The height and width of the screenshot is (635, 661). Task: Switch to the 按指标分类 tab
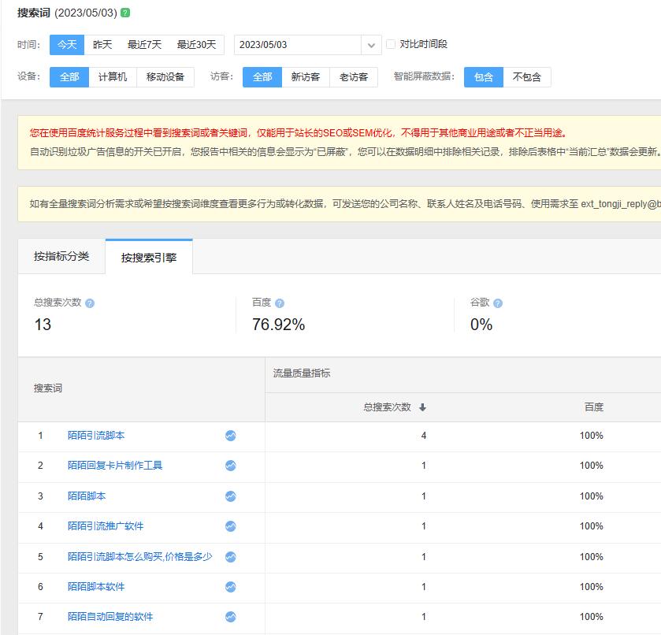click(61, 257)
